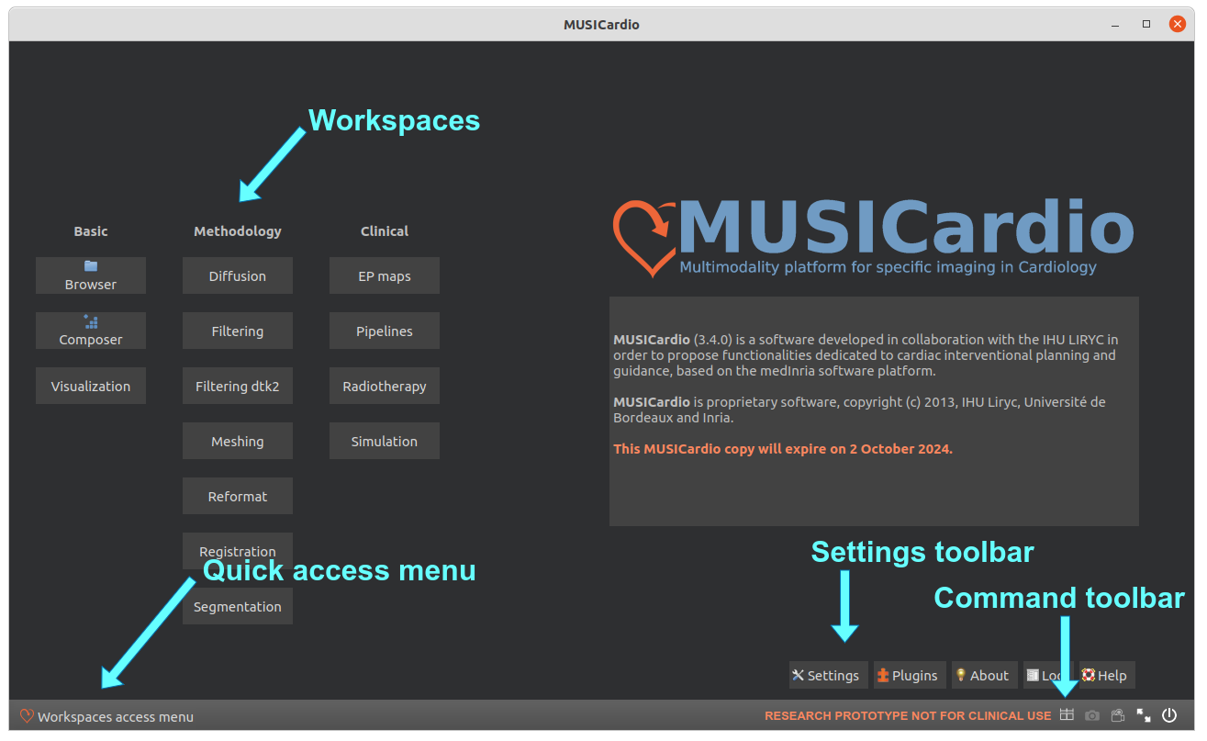Open the Workspaces access menu

(107, 716)
